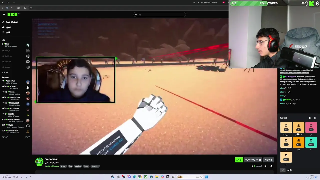Open streamlabs tip link in chat
Viewport: 320px width, 180px height.
point(294,70)
